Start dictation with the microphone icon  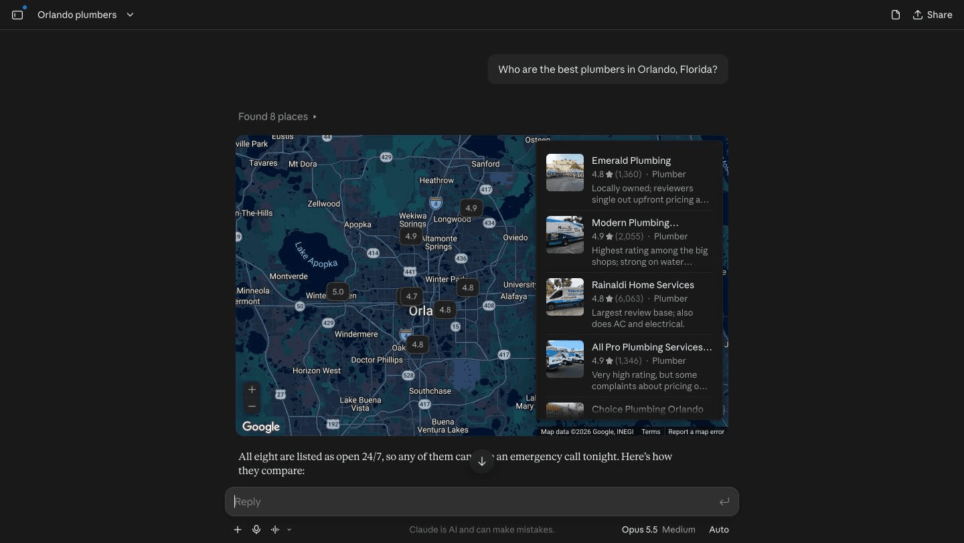256,530
